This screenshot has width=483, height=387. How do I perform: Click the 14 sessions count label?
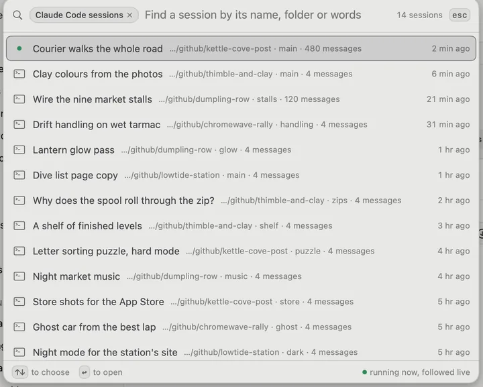pos(419,15)
